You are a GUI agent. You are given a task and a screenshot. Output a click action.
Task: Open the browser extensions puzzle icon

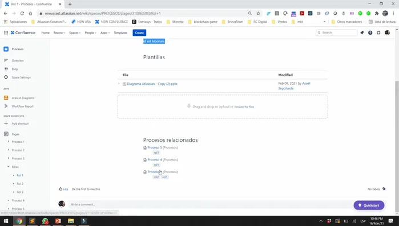point(377,14)
